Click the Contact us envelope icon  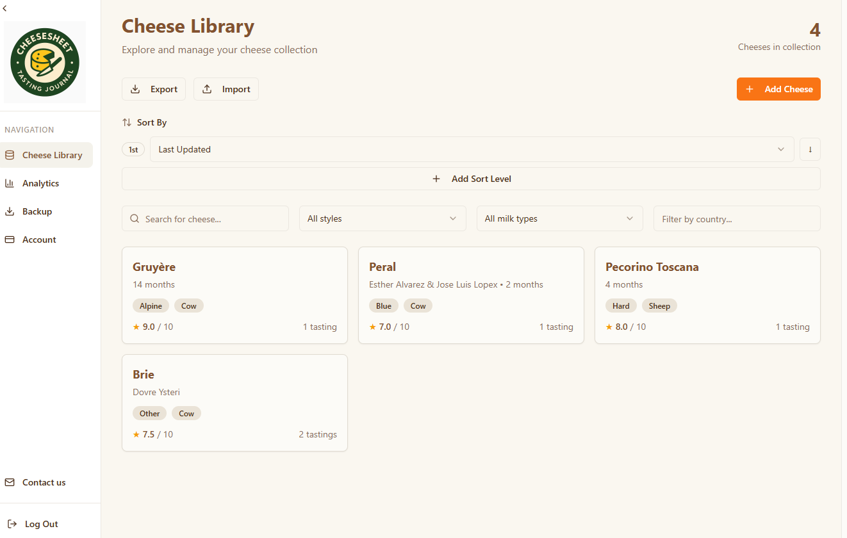coord(10,482)
